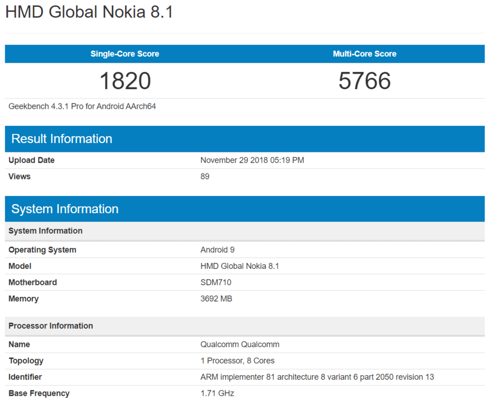497x401 pixels.
Task: Click the Motherboard value SDM710
Action: click(x=216, y=283)
